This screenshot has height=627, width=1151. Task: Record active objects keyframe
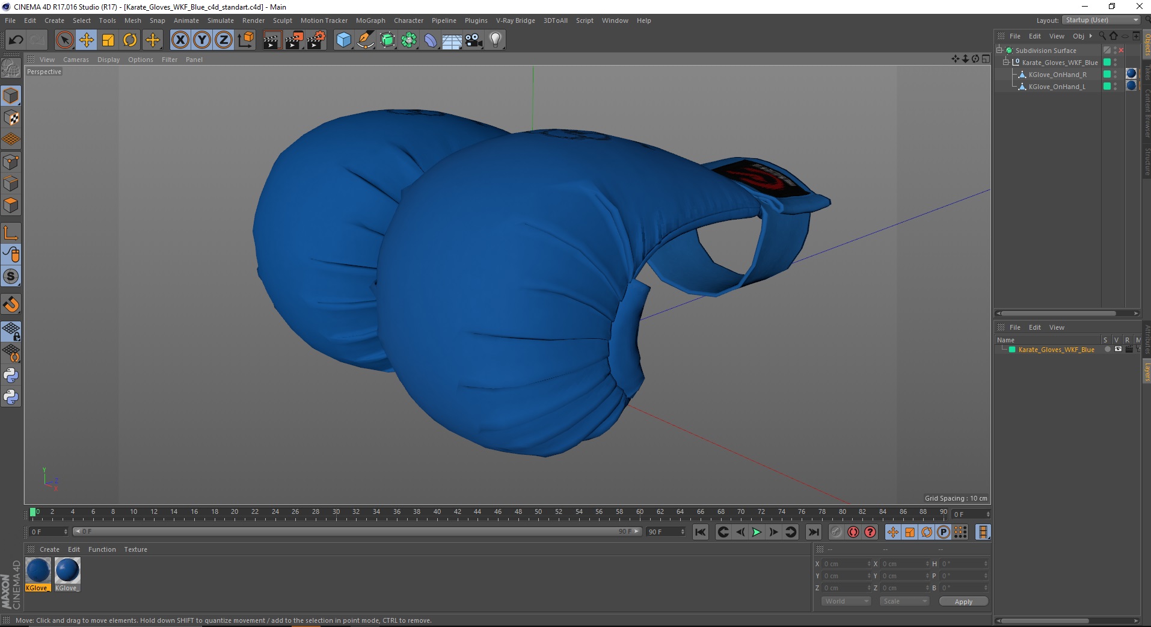[x=836, y=532]
